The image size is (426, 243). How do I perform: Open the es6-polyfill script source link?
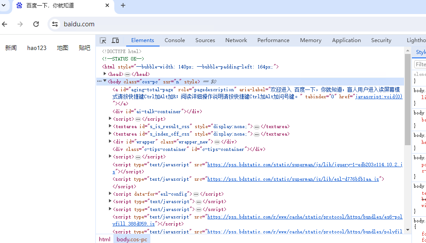pos(305,217)
